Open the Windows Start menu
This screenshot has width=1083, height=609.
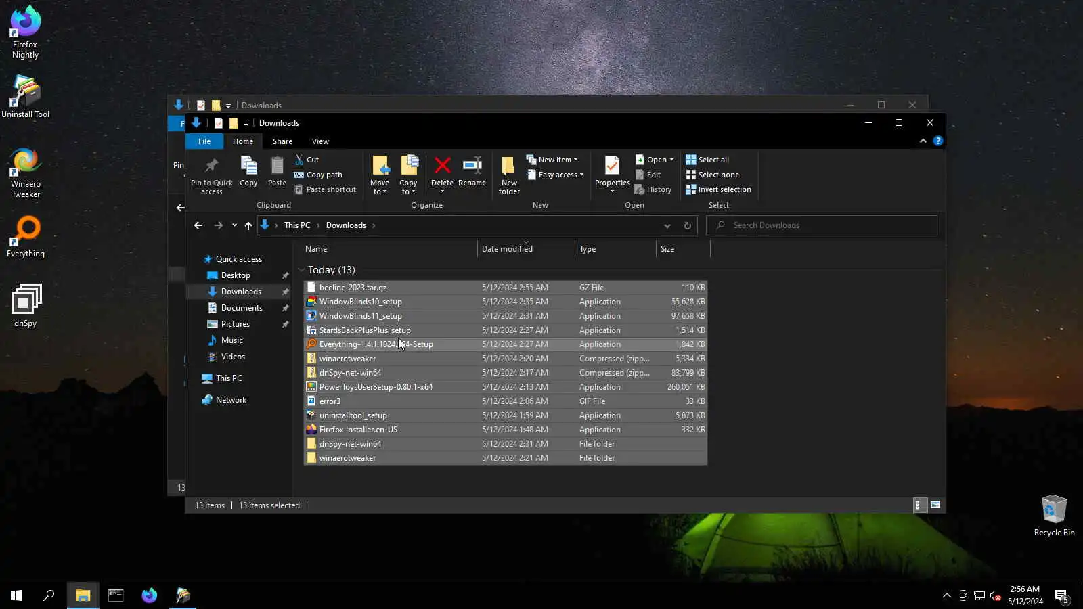click(x=16, y=595)
